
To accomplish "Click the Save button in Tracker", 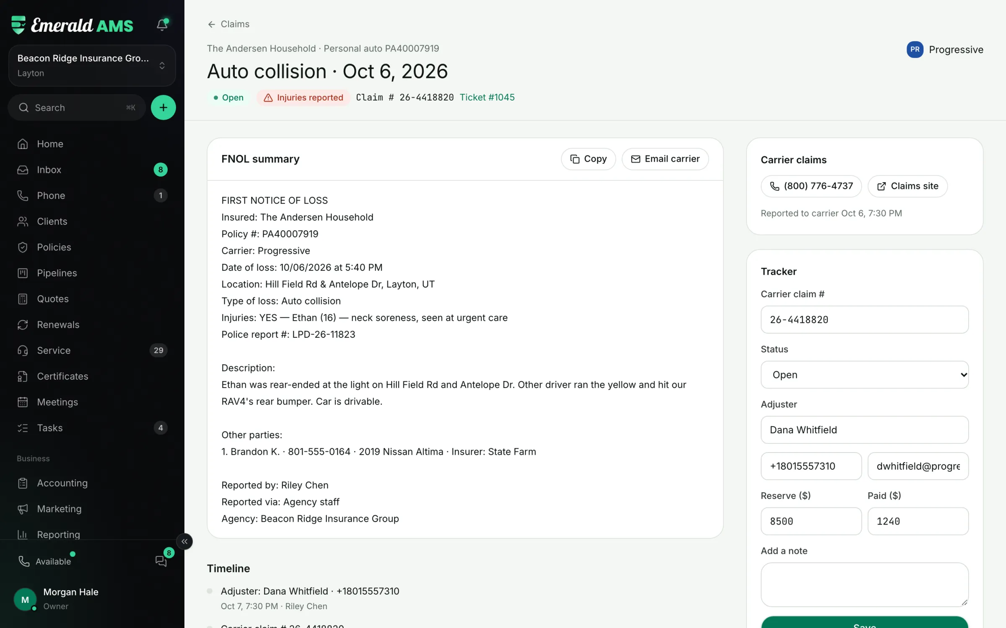I will click(864, 623).
